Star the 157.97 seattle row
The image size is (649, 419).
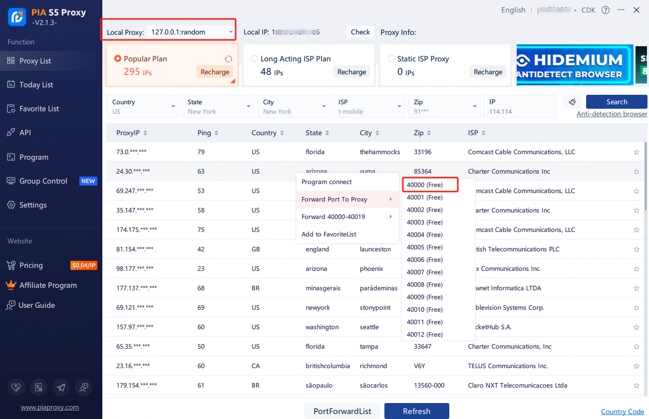tap(637, 327)
